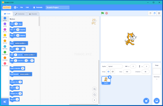Show the sprite with eye icon
The image size is (163, 106).
108,72
